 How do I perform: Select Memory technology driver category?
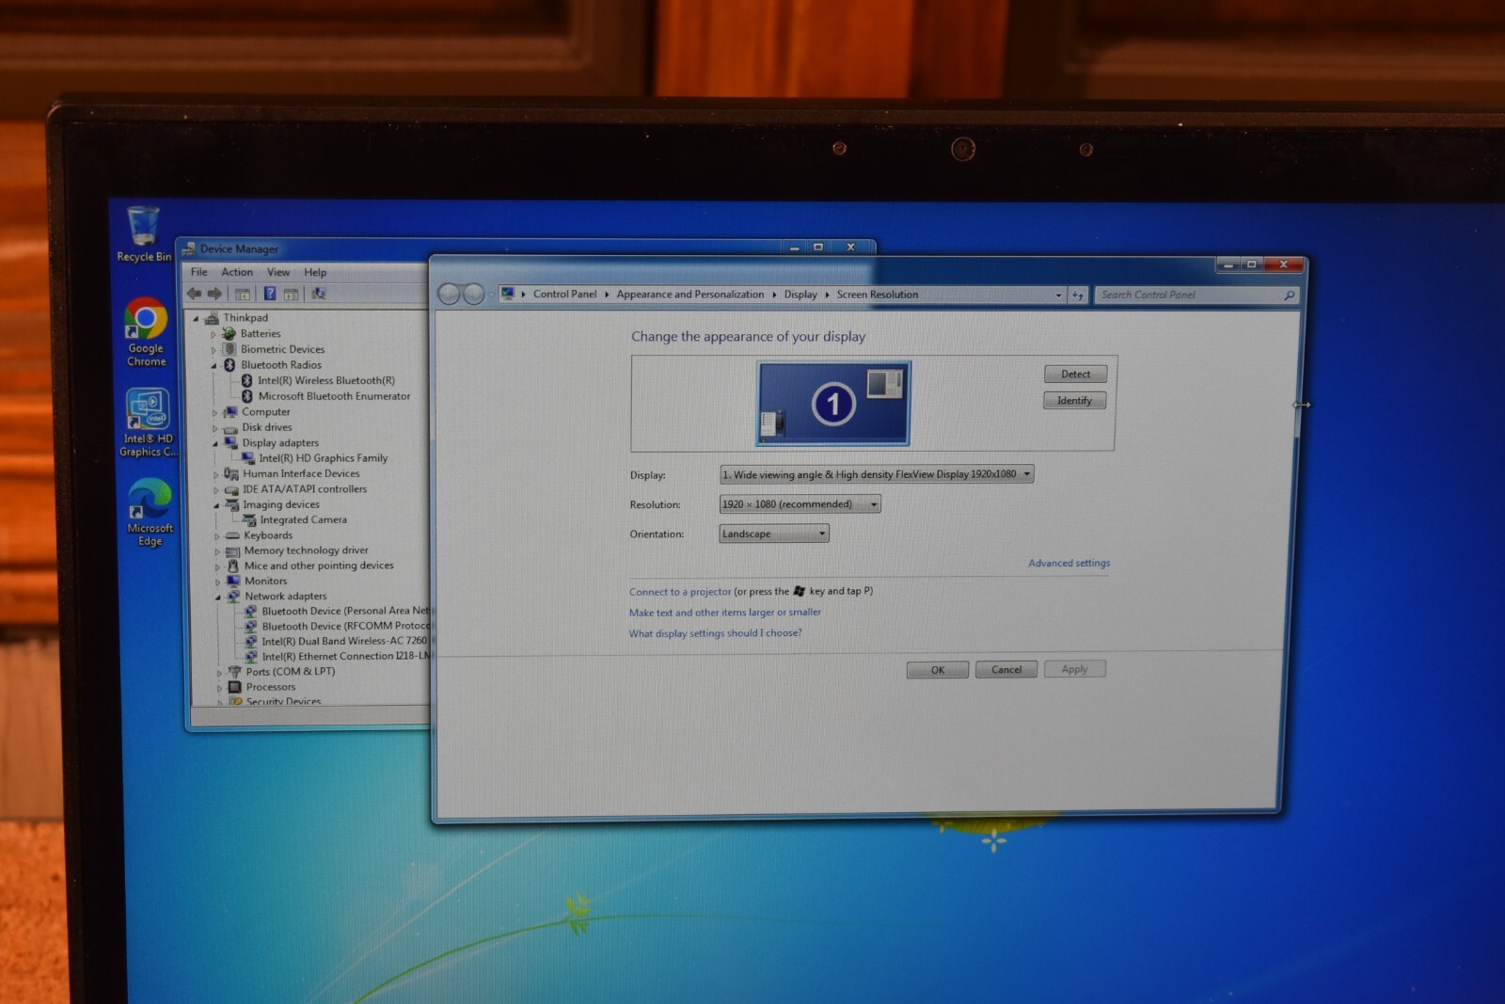pos(306,550)
